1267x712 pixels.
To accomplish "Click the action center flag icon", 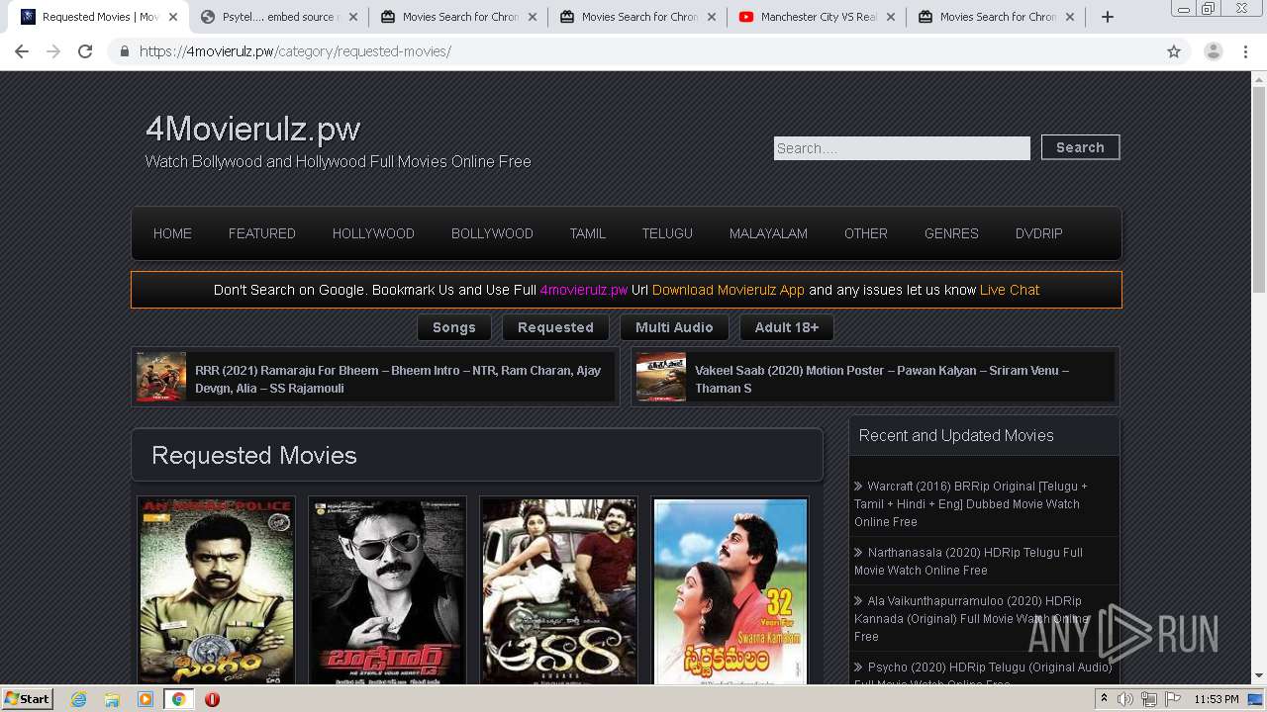I will click(x=1173, y=699).
